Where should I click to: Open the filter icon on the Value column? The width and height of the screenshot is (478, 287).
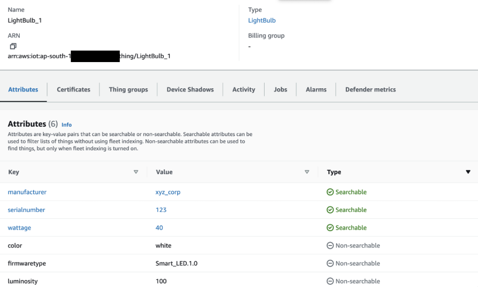tap(307, 172)
